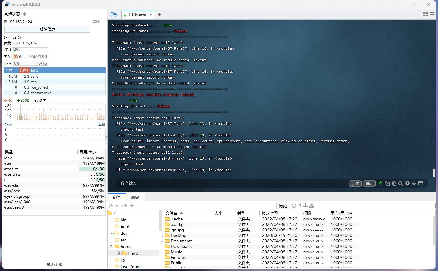Image resolution: width=438 pixels, height=271 pixels.
Task: Sort files by 修改时间 modified header
Action: (280, 213)
